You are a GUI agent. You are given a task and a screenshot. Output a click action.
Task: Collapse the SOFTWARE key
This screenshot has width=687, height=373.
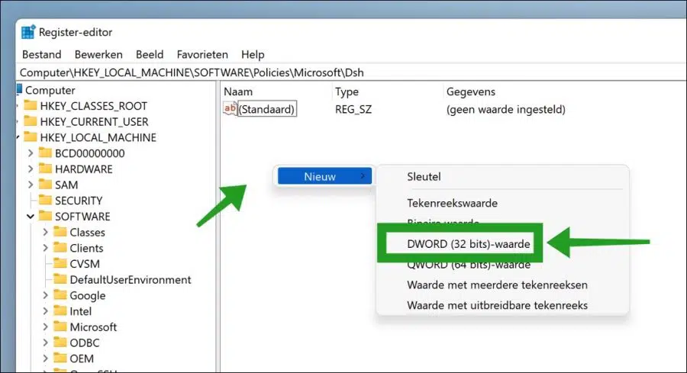click(x=31, y=217)
